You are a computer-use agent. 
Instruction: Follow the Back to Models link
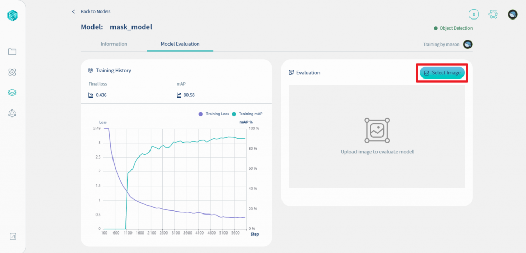tap(96, 12)
